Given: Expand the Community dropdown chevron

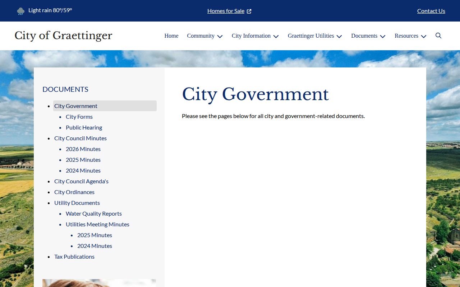Looking at the screenshot, I should tap(220, 36).
